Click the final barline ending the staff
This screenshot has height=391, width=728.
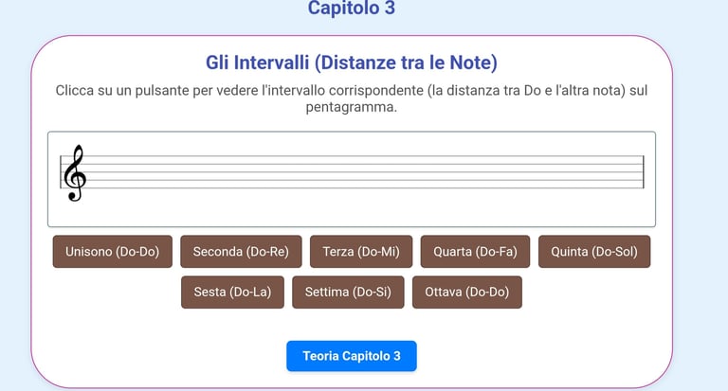[x=644, y=172]
